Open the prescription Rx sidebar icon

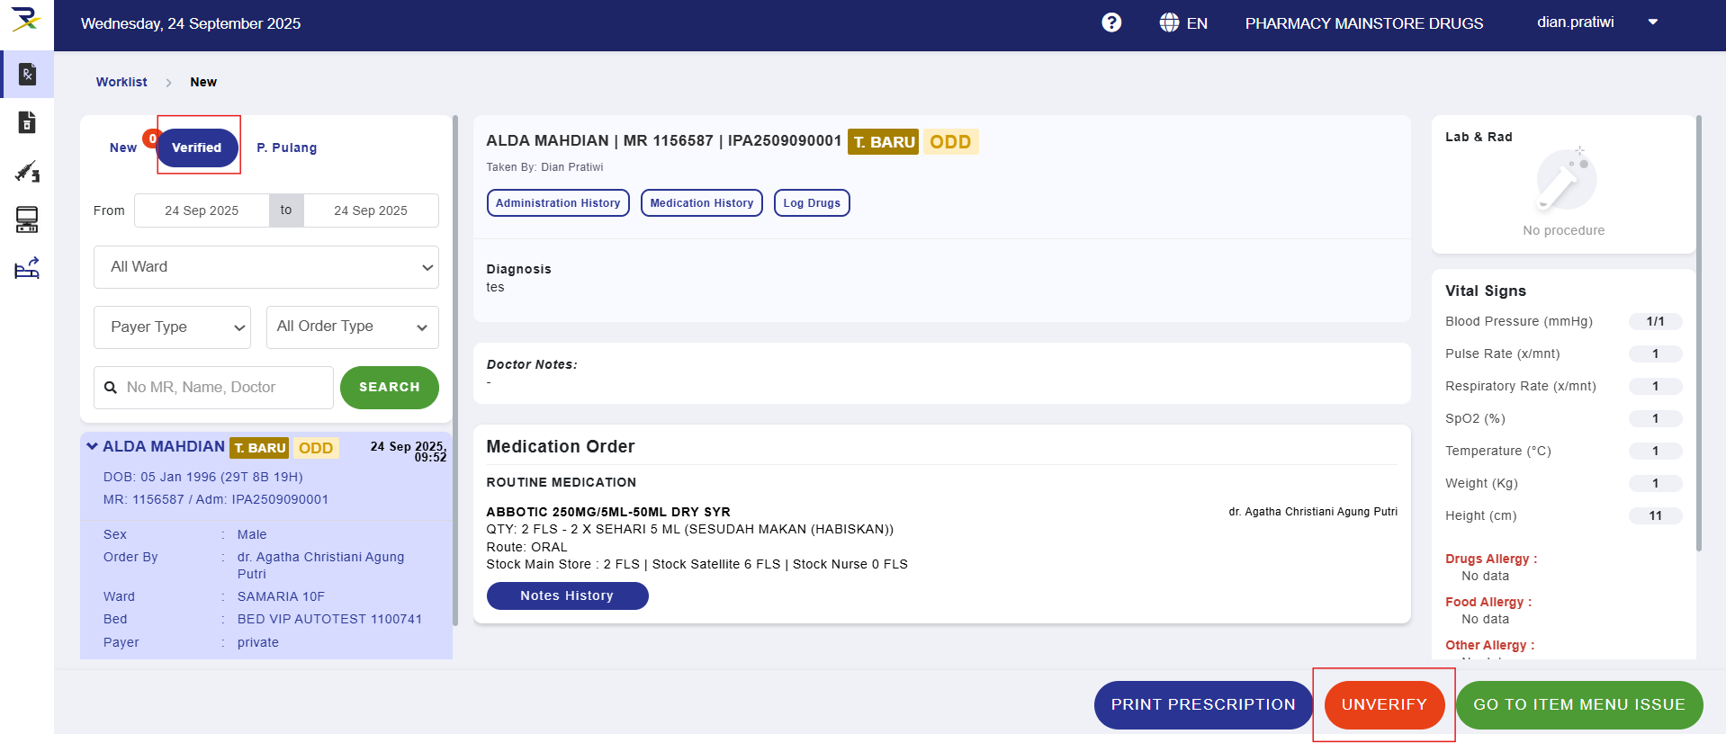pos(27,74)
